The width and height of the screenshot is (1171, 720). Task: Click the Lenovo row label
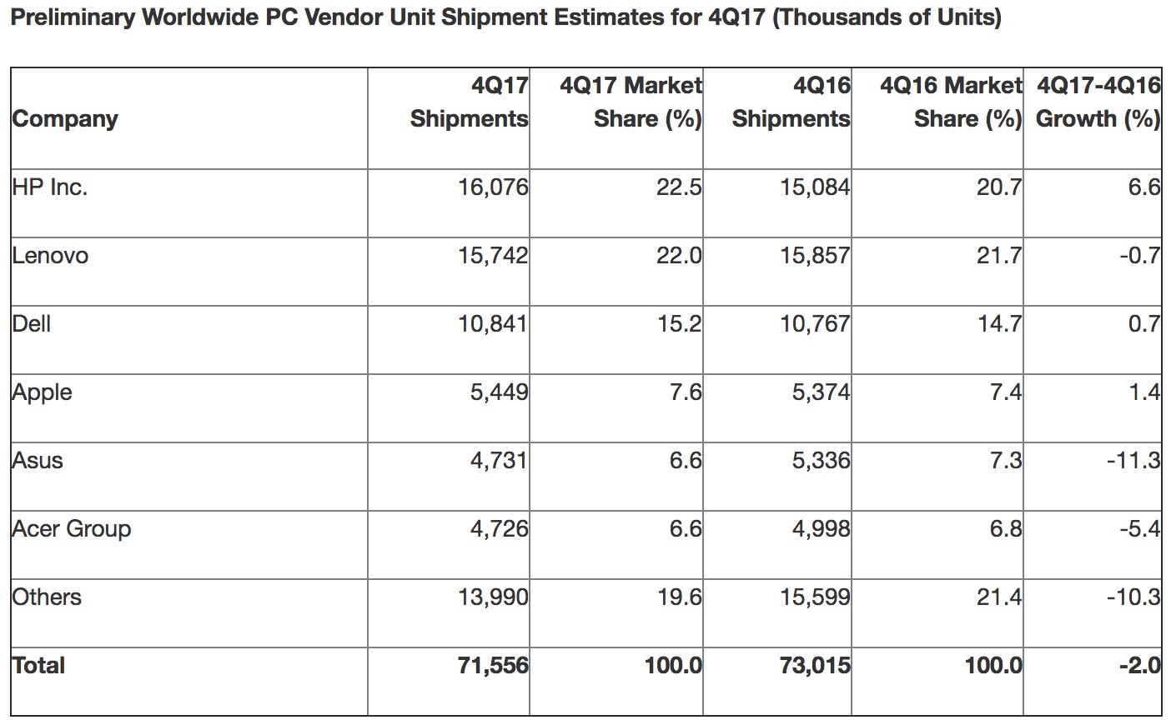point(50,256)
